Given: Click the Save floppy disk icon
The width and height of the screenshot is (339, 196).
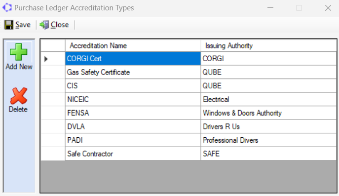Looking at the screenshot, I should tap(9, 25).
